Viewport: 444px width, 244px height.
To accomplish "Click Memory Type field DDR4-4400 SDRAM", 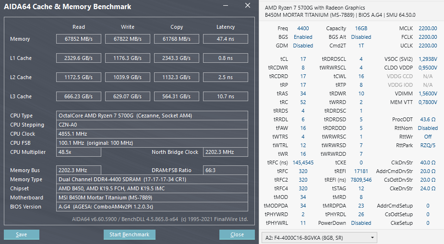I will coord(152,179).
